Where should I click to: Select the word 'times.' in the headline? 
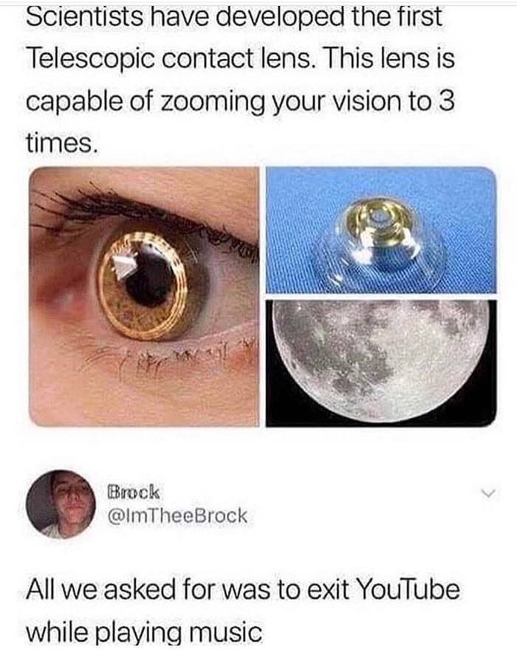(x=62, y=144)
